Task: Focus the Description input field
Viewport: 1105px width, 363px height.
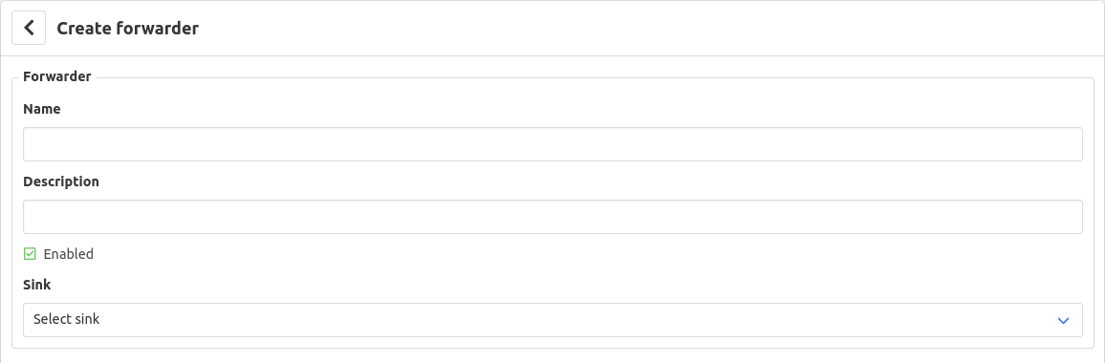Action: (x=552, y=217)
